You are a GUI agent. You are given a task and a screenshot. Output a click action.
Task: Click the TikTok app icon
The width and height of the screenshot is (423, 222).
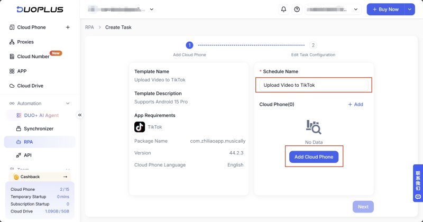(140, 127)
